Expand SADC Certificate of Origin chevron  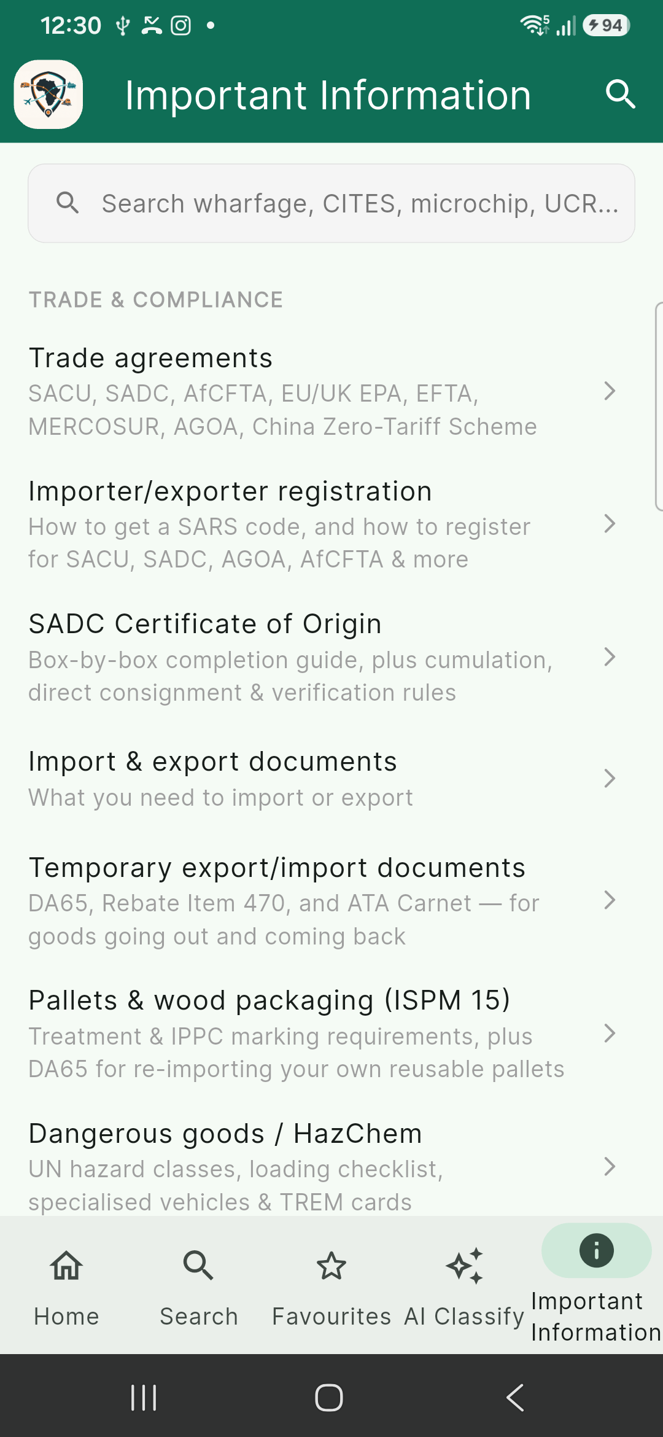click(610, 657)
